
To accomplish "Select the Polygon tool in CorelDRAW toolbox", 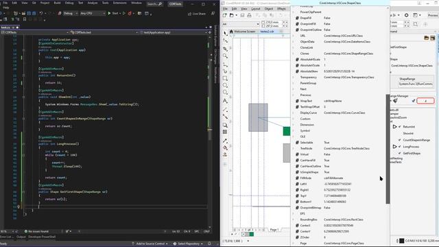I will 225,93.
